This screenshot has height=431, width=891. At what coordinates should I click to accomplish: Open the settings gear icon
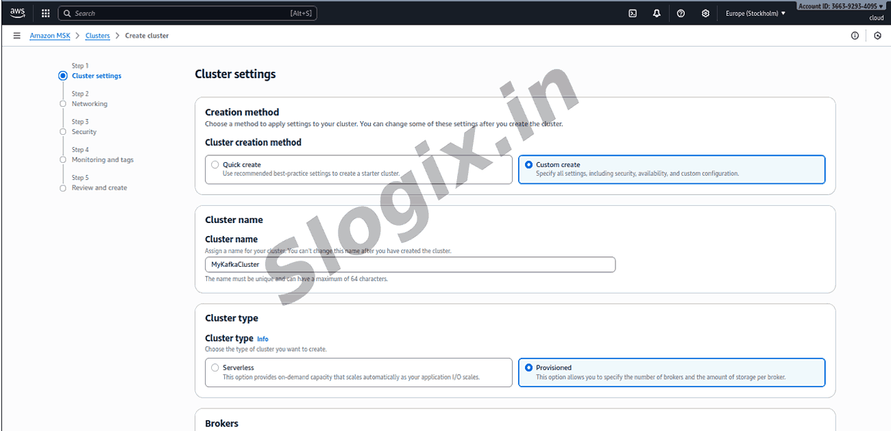(x=705, y=13)
